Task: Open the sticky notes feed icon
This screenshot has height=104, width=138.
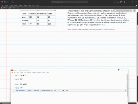Action: (136, 5)
